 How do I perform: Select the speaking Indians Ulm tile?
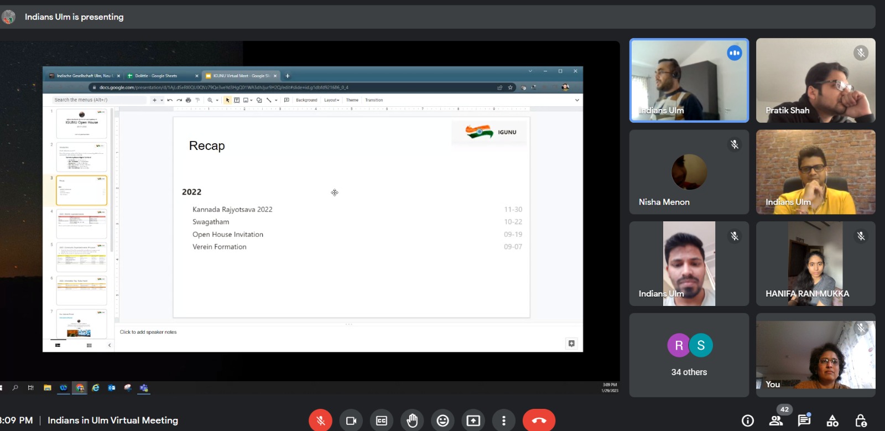[x=689, y=80]
